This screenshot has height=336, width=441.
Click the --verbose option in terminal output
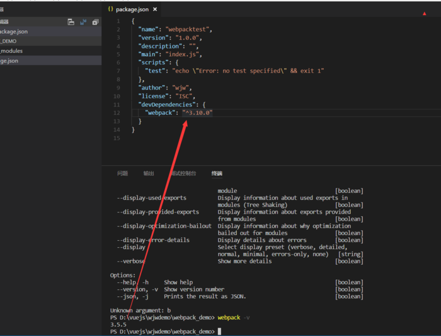click(131, 261)
